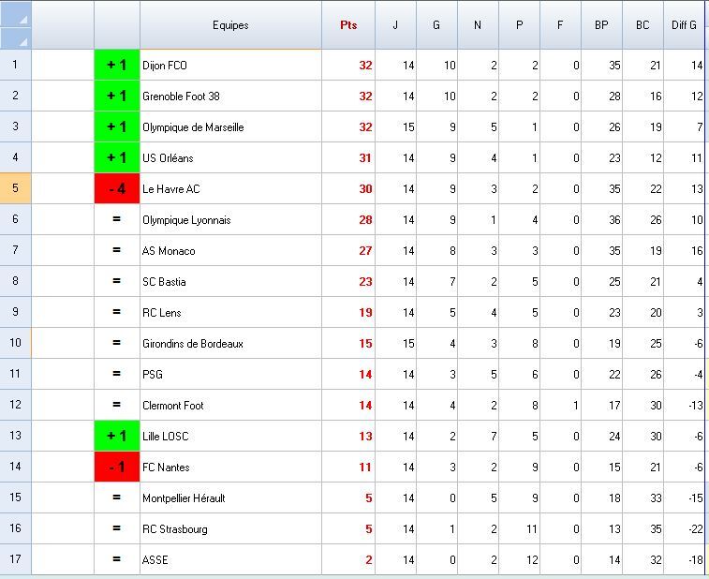Select the PSG team name cell
Screen dimensions: 709x579
229,375
